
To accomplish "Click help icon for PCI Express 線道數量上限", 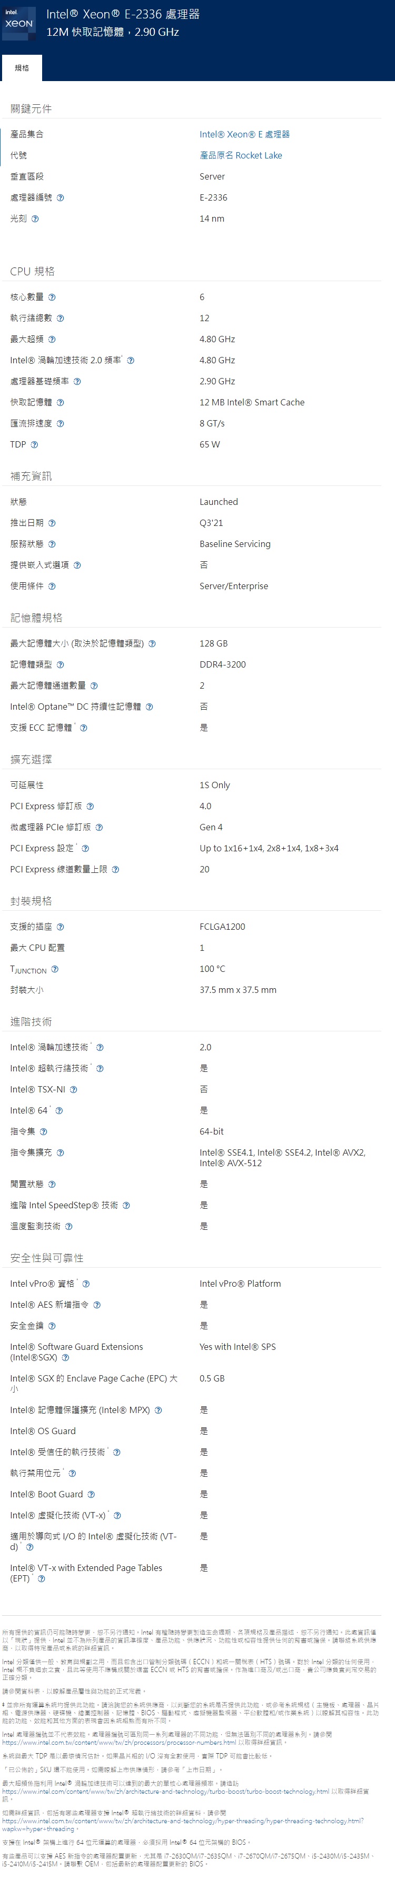I will (x=115, y=869).
